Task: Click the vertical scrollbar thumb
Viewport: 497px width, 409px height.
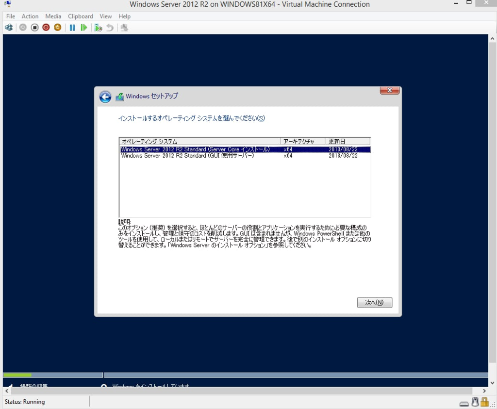Action: (x=492, y=203)
